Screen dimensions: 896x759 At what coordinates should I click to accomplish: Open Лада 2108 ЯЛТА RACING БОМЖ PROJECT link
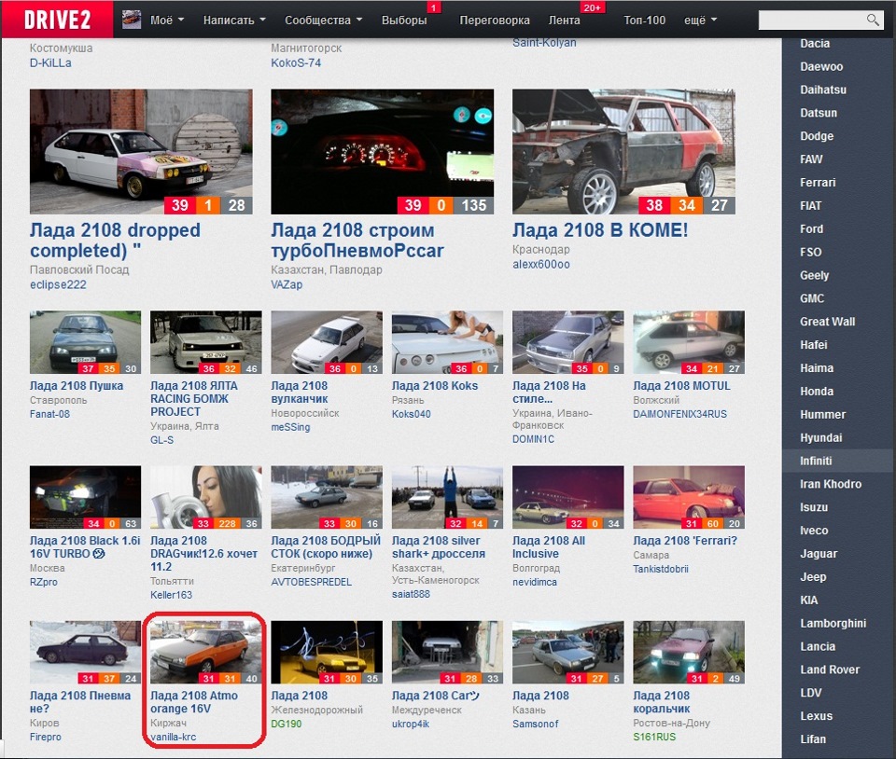pos(194,398)
